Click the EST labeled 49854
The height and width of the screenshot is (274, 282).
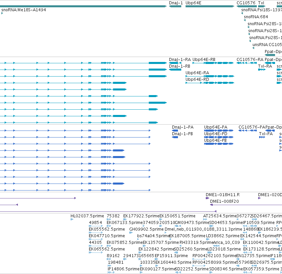tap(95, 223)
